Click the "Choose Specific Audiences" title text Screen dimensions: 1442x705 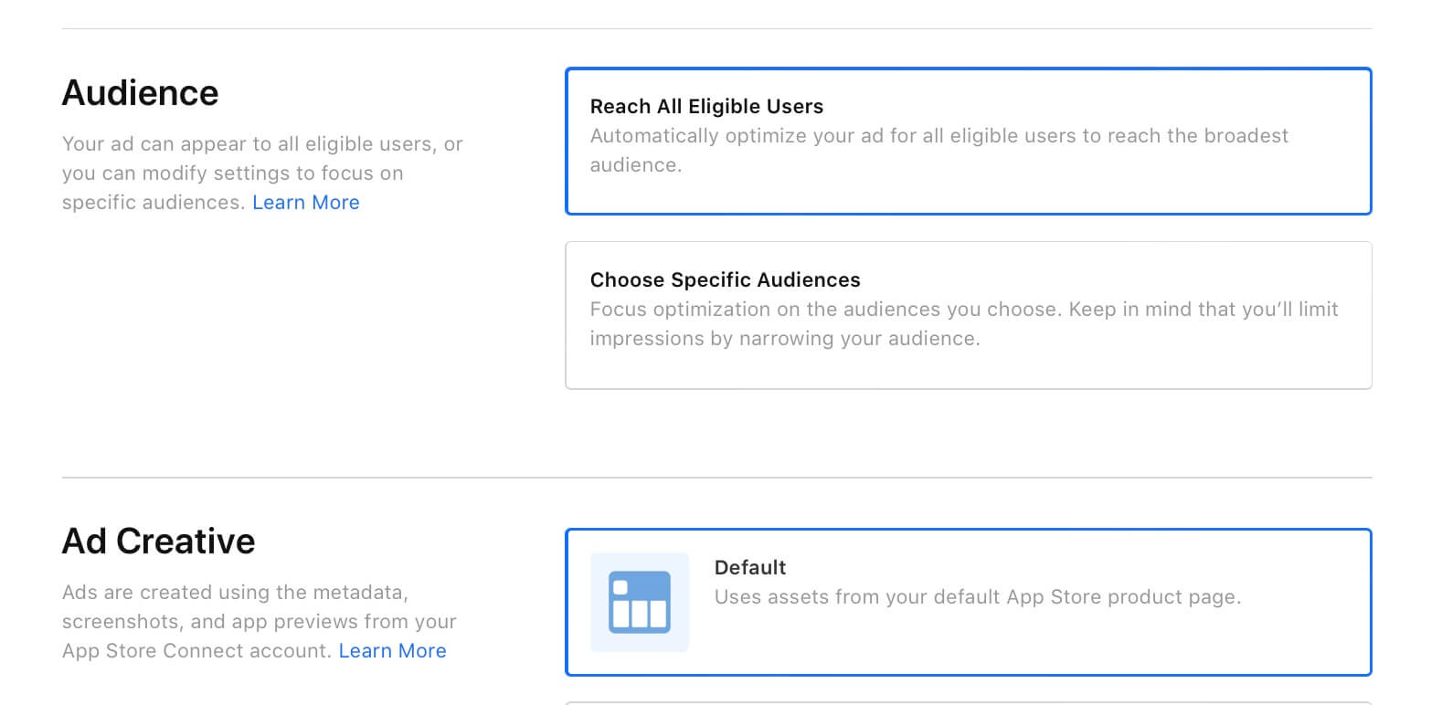point(725,280)
